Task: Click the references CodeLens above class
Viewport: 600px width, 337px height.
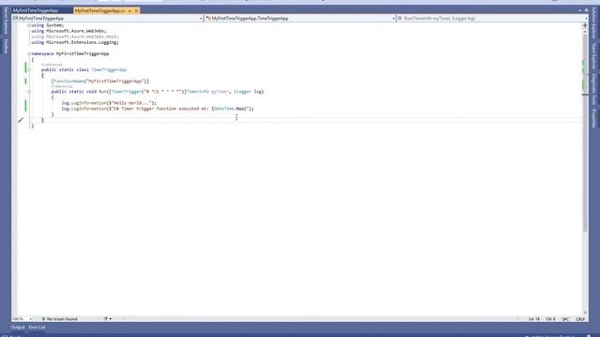Action: pyautogui.click(x=52, y=65)
